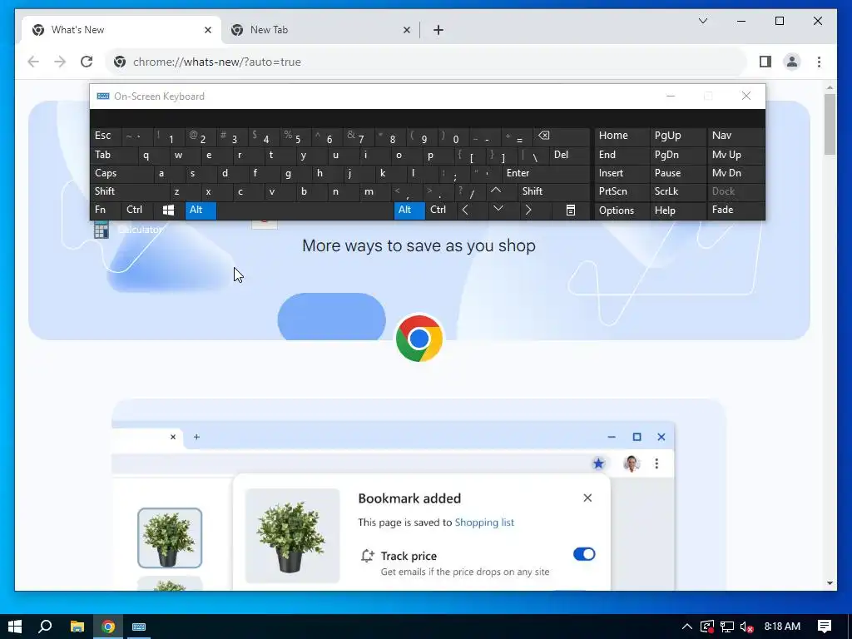Image resolution: width=852 pixels, height=639 pixels.
Task: Reload the Chrome page
Action: [x=87, y=62]
